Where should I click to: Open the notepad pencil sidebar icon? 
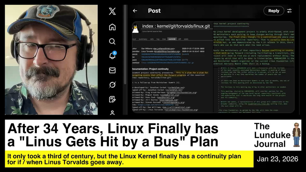point(112,99)
